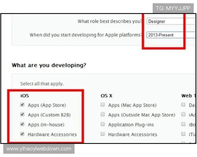Check the first checkbox in Web column

[x=183, y=105]
